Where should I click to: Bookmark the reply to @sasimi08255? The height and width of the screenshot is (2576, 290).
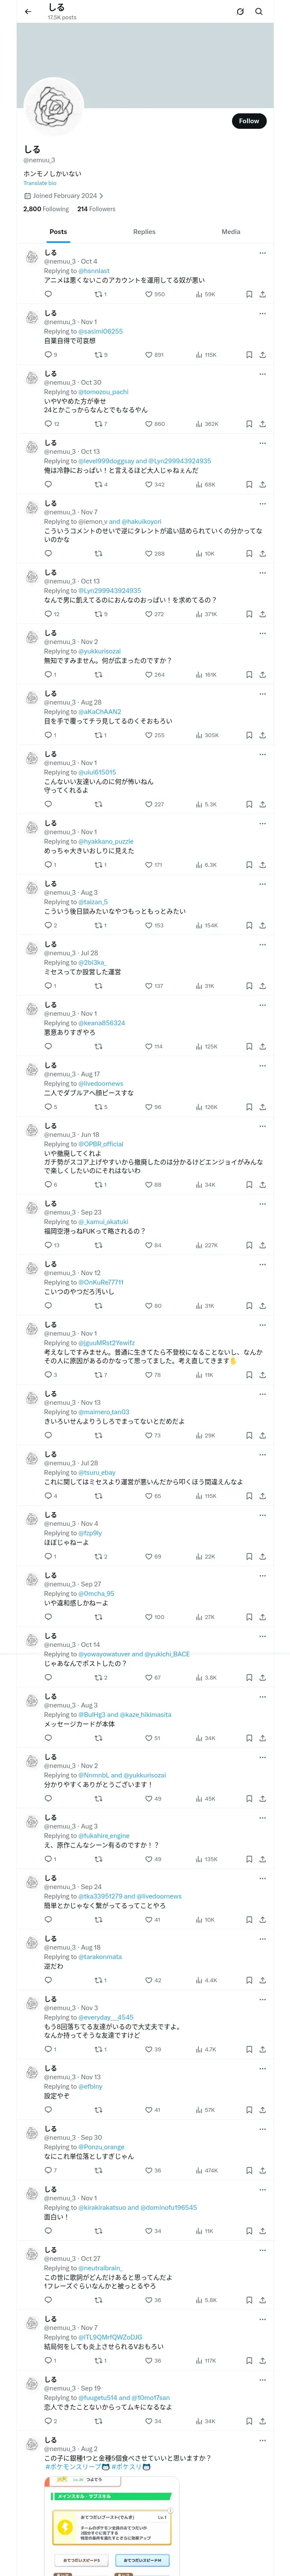(249, 355)
